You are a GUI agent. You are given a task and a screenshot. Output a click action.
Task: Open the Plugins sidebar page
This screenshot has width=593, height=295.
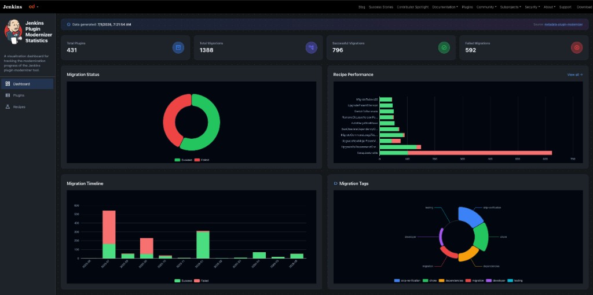27,95
